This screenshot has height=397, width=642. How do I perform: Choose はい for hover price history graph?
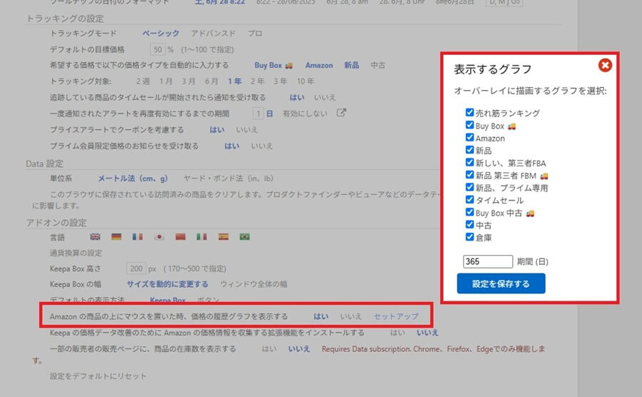[x=321, y=316]
